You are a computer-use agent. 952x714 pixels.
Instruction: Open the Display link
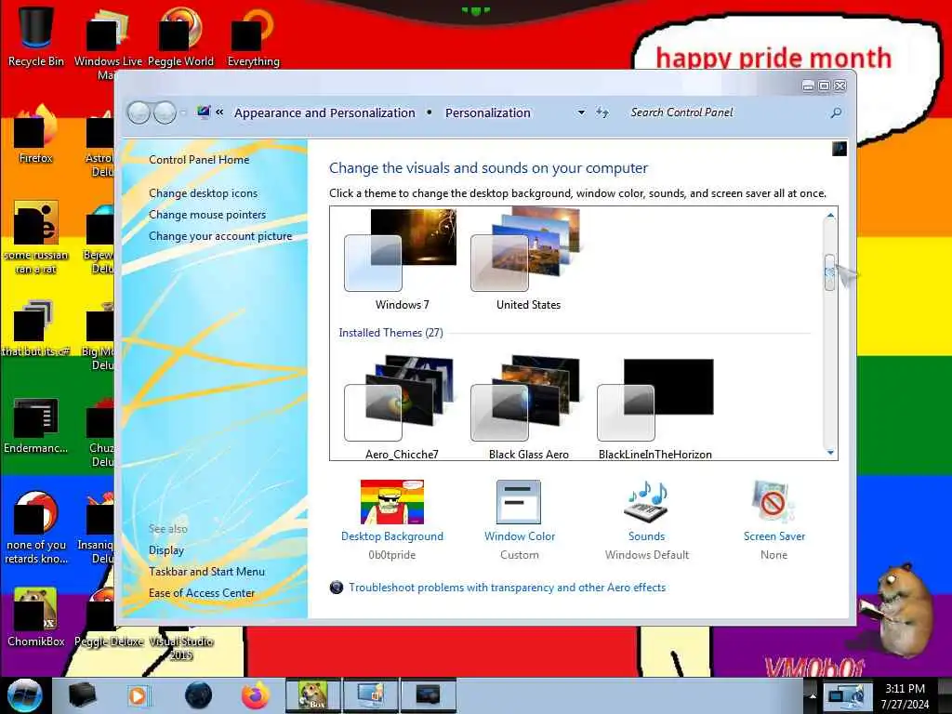166,550
